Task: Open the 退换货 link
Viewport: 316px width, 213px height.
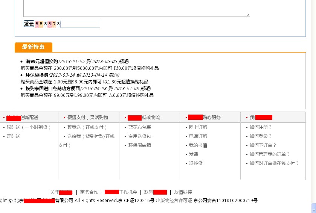Action: pos(195,163)
